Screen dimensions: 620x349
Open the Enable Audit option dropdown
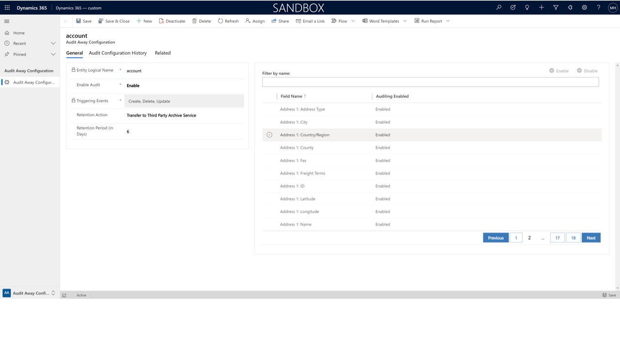point(184,86)
